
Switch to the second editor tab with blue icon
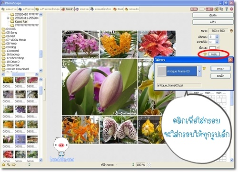[26, 9]
